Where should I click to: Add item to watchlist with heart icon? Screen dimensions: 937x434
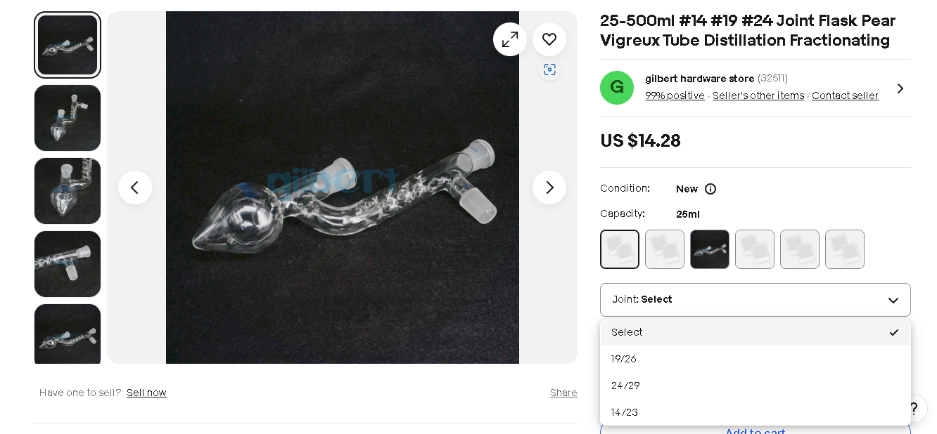click(x=549, y=39)
